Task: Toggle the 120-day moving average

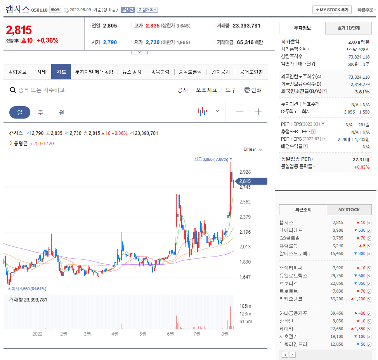Action: pyautogui.click(x=50, y=144)
